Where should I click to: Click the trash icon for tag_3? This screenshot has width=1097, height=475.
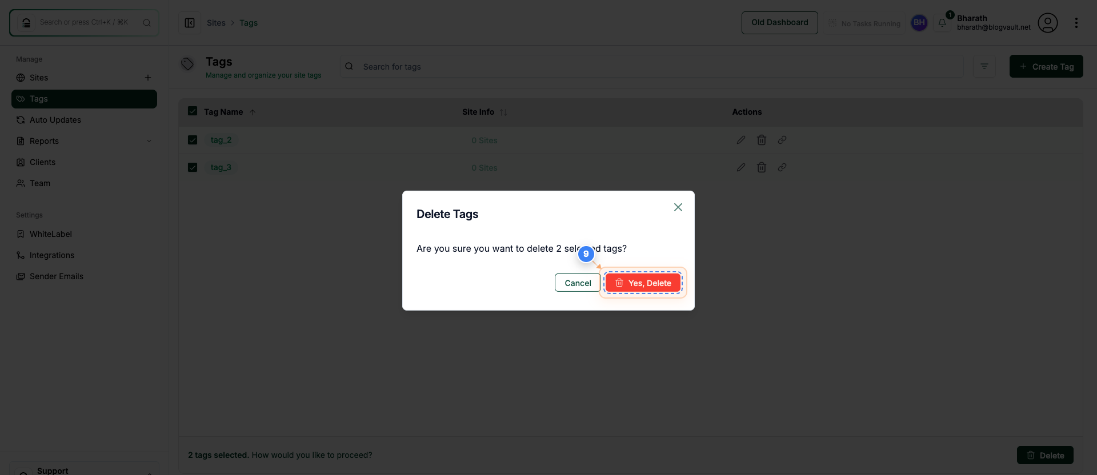(x=762, y=167)
